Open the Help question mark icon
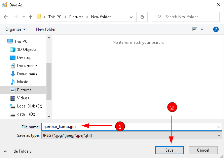This screenshot has width=224, height=158. click(216, 29)
